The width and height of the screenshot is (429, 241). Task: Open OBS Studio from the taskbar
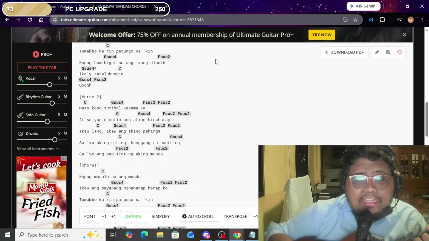coord(222,235)
